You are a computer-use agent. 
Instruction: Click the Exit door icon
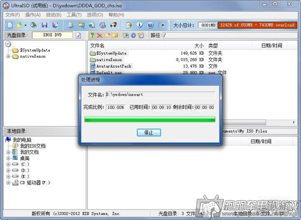coord(161,25)
